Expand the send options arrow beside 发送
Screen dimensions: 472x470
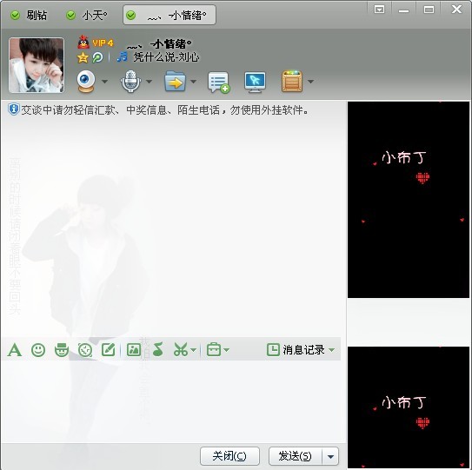(x=330, y=456)
